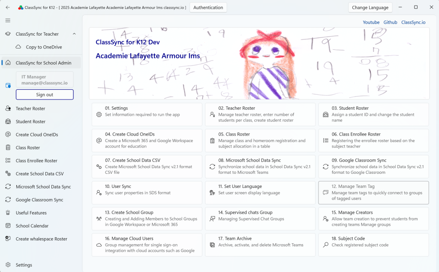
Task: Click 'Archive, activate, and delete Microsoft Teams' text
Action: (x=261, y=245)
